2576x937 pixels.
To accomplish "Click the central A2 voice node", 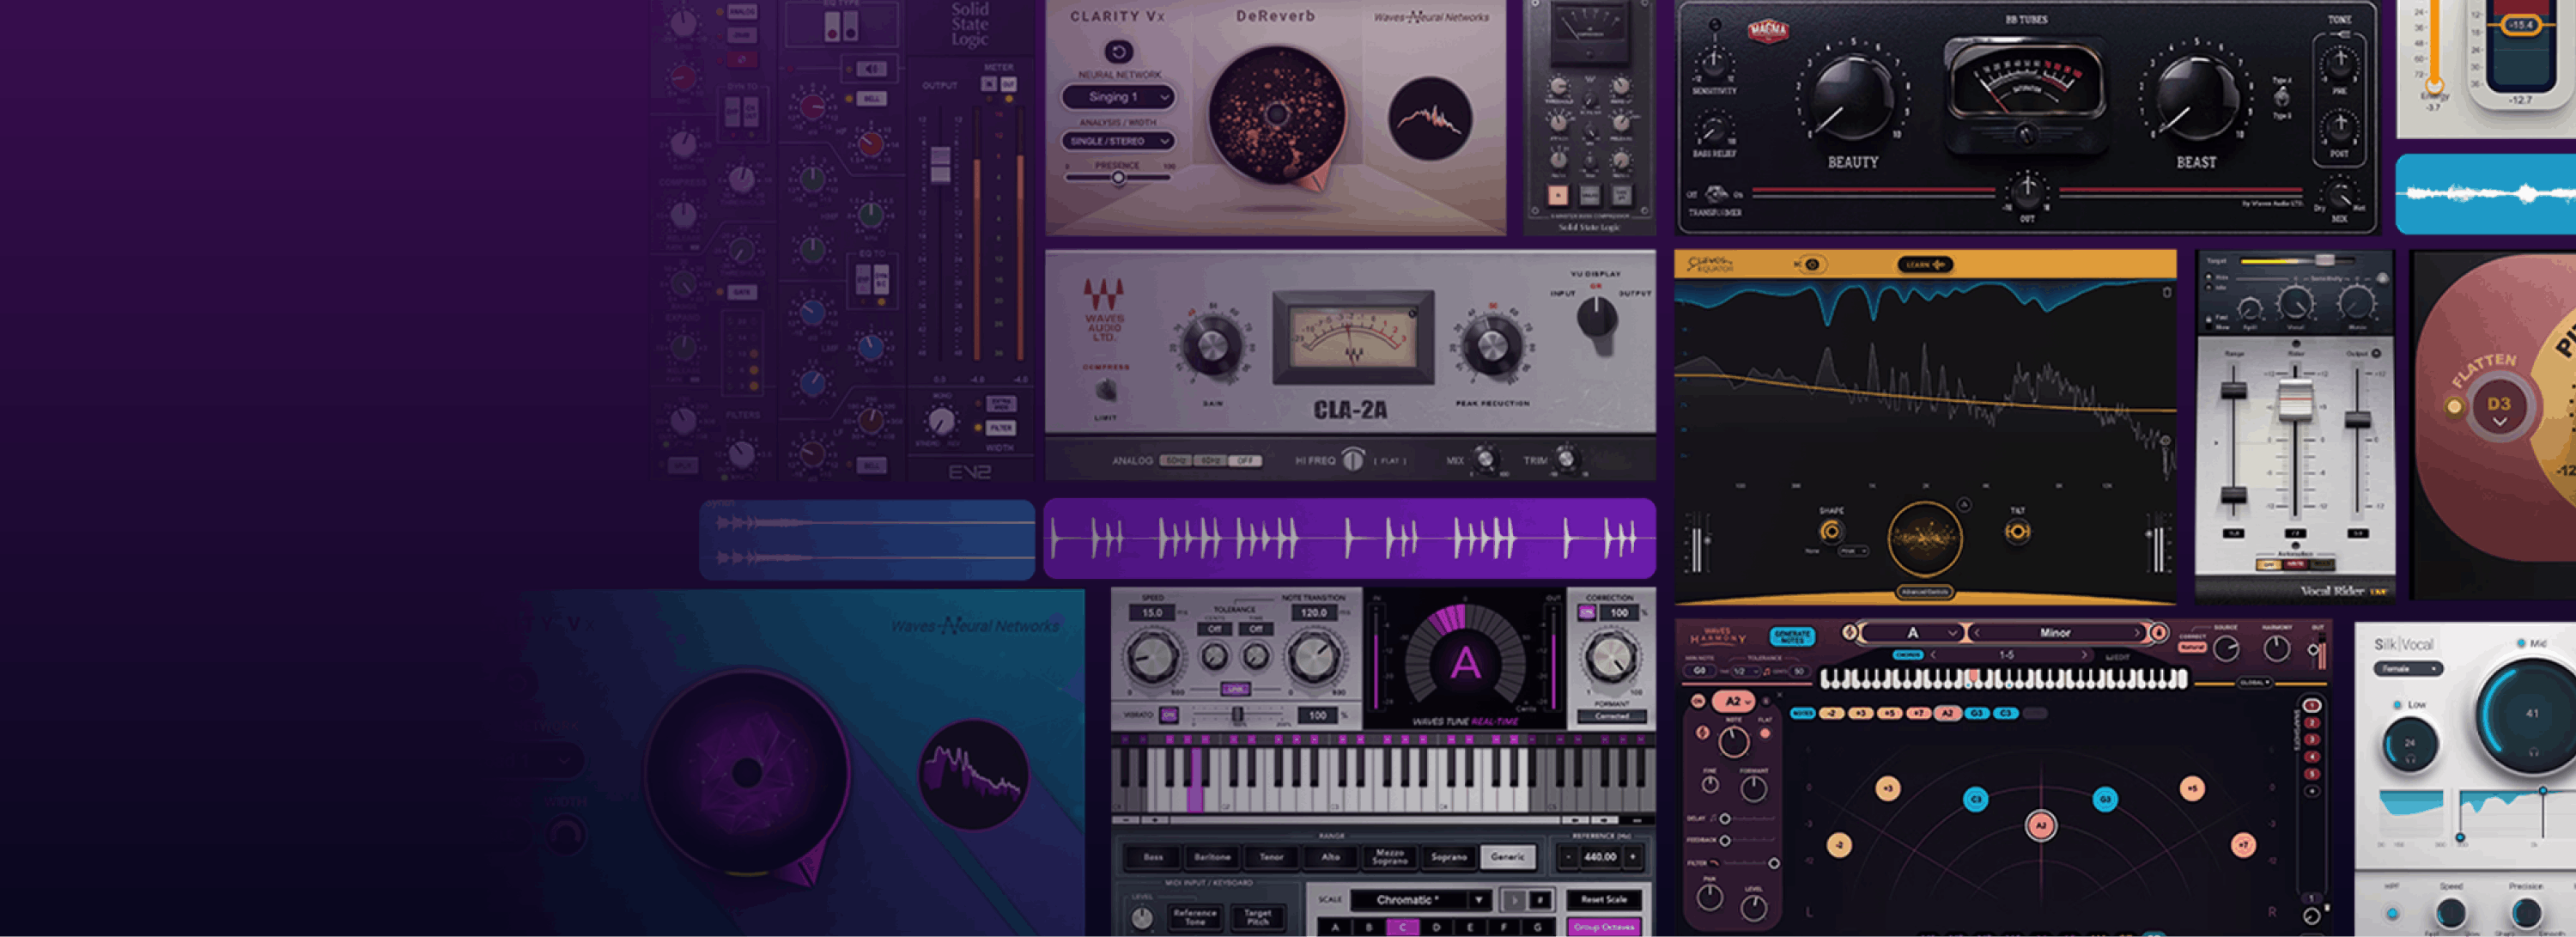I will pos(2040,826).
